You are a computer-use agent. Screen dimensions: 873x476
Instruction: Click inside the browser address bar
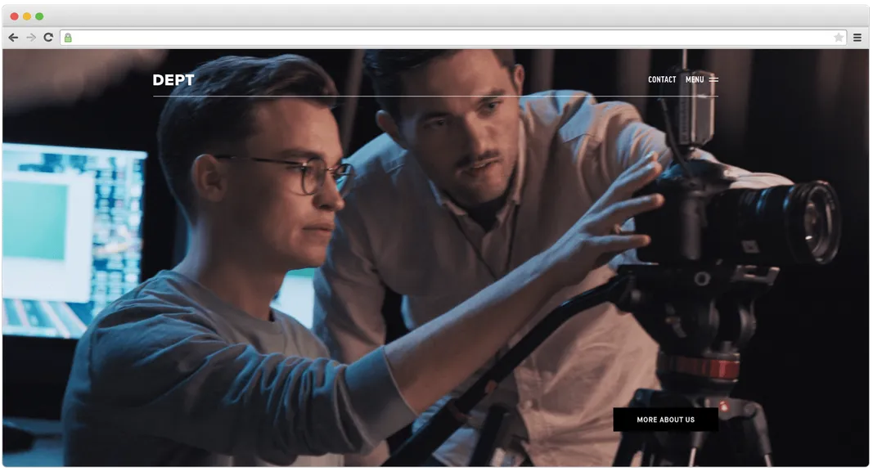450,38
